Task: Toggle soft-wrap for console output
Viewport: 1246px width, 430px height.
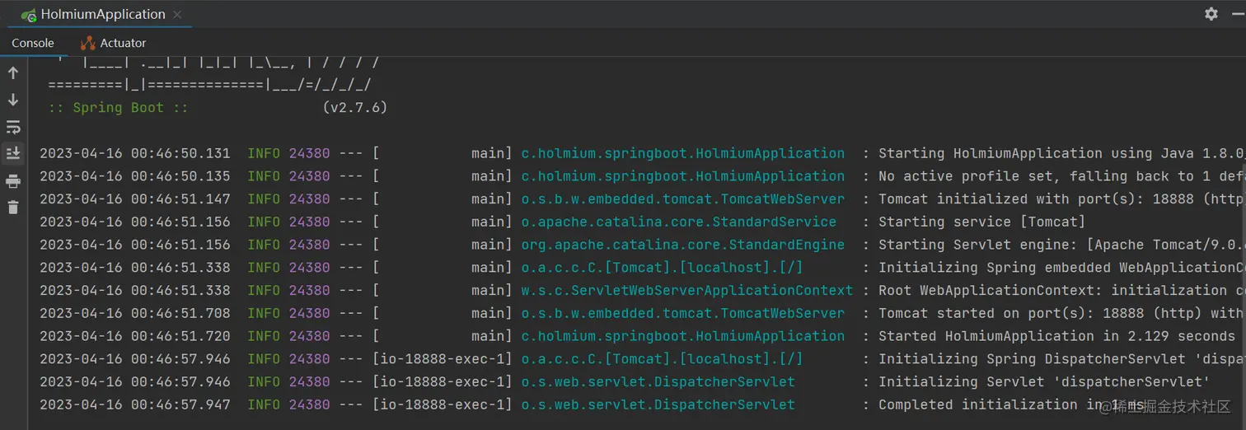Action: coord(13,127)
